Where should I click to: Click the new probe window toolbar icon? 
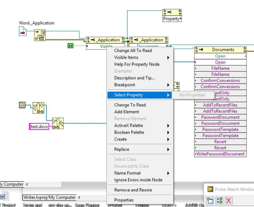210,201
